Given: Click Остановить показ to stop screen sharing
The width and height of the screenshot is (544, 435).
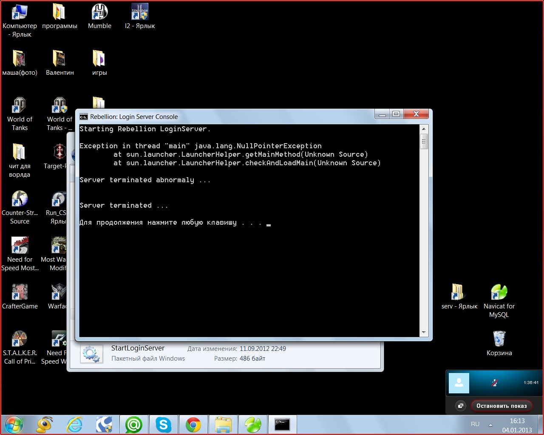Looking at the screenshot, I should tap(501, 406).
